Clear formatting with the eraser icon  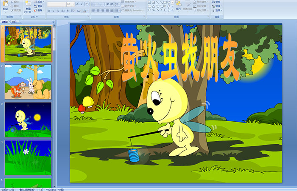87,4
